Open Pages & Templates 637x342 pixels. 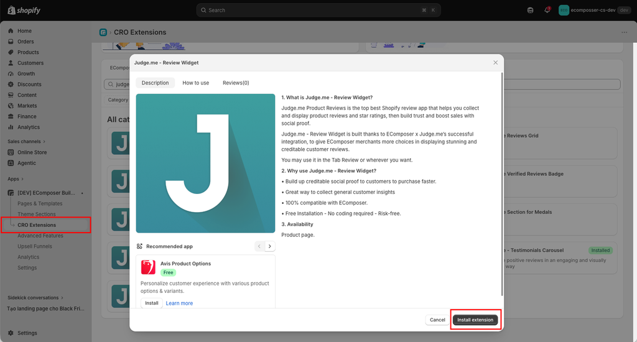click(x=40, y=203)
